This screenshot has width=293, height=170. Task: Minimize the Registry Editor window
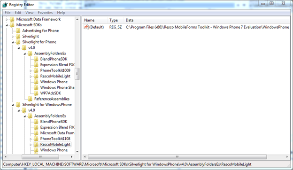(263, 3)
